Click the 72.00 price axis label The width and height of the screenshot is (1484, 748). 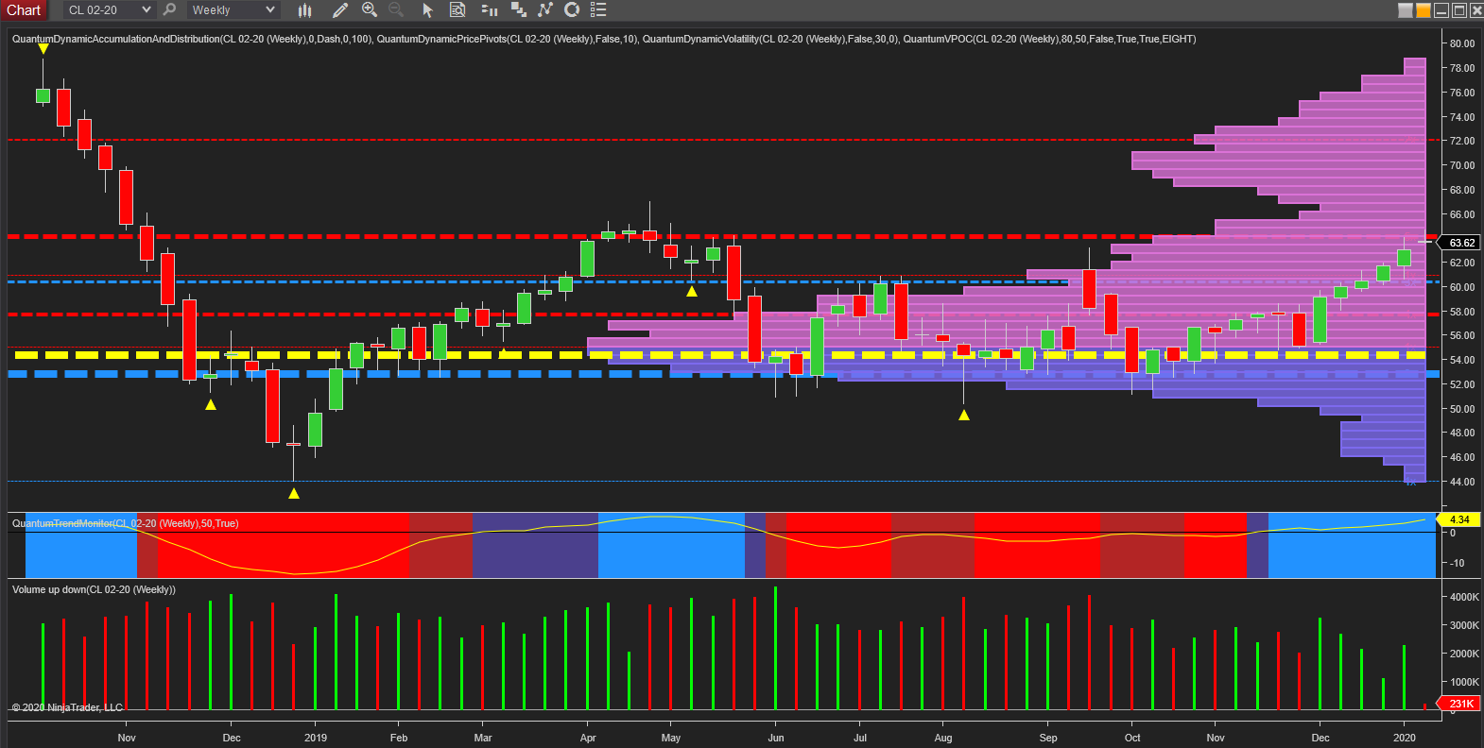click(1462, 141)
